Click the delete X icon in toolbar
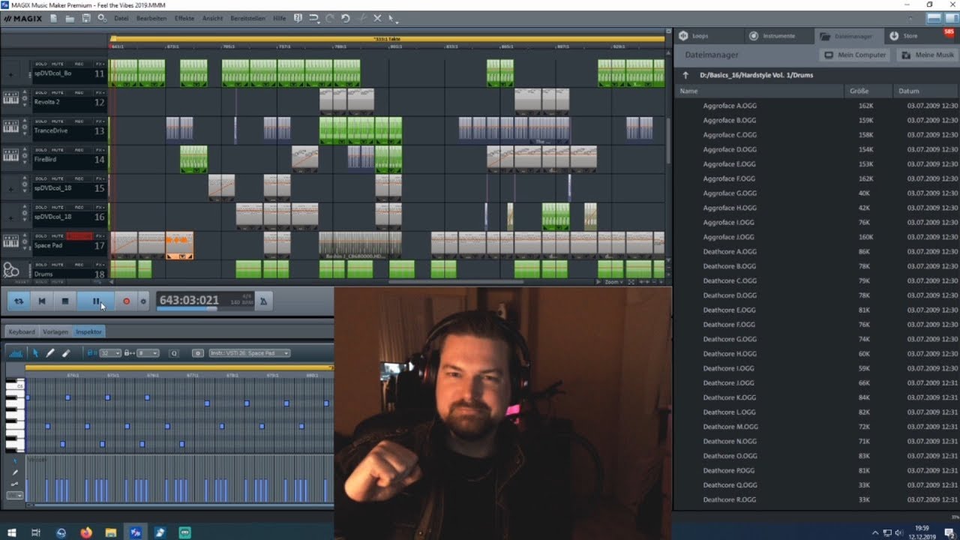The height and width of the screenshot is (540, 960). (377, 18)
